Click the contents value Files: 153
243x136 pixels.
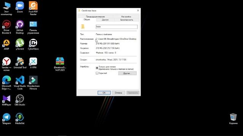106,53
